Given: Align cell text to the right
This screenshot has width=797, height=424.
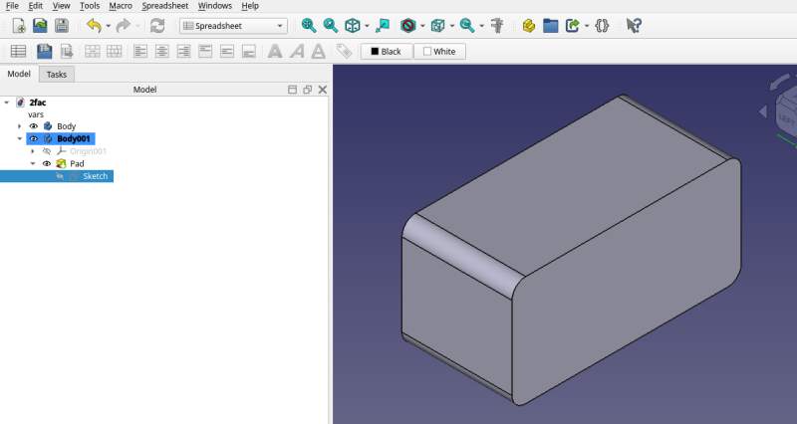Looking at the screenshot, I should 183,52.
